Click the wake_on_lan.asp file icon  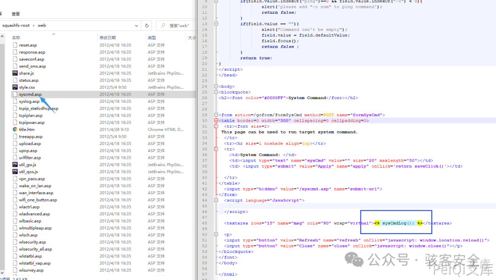point(15,186)
